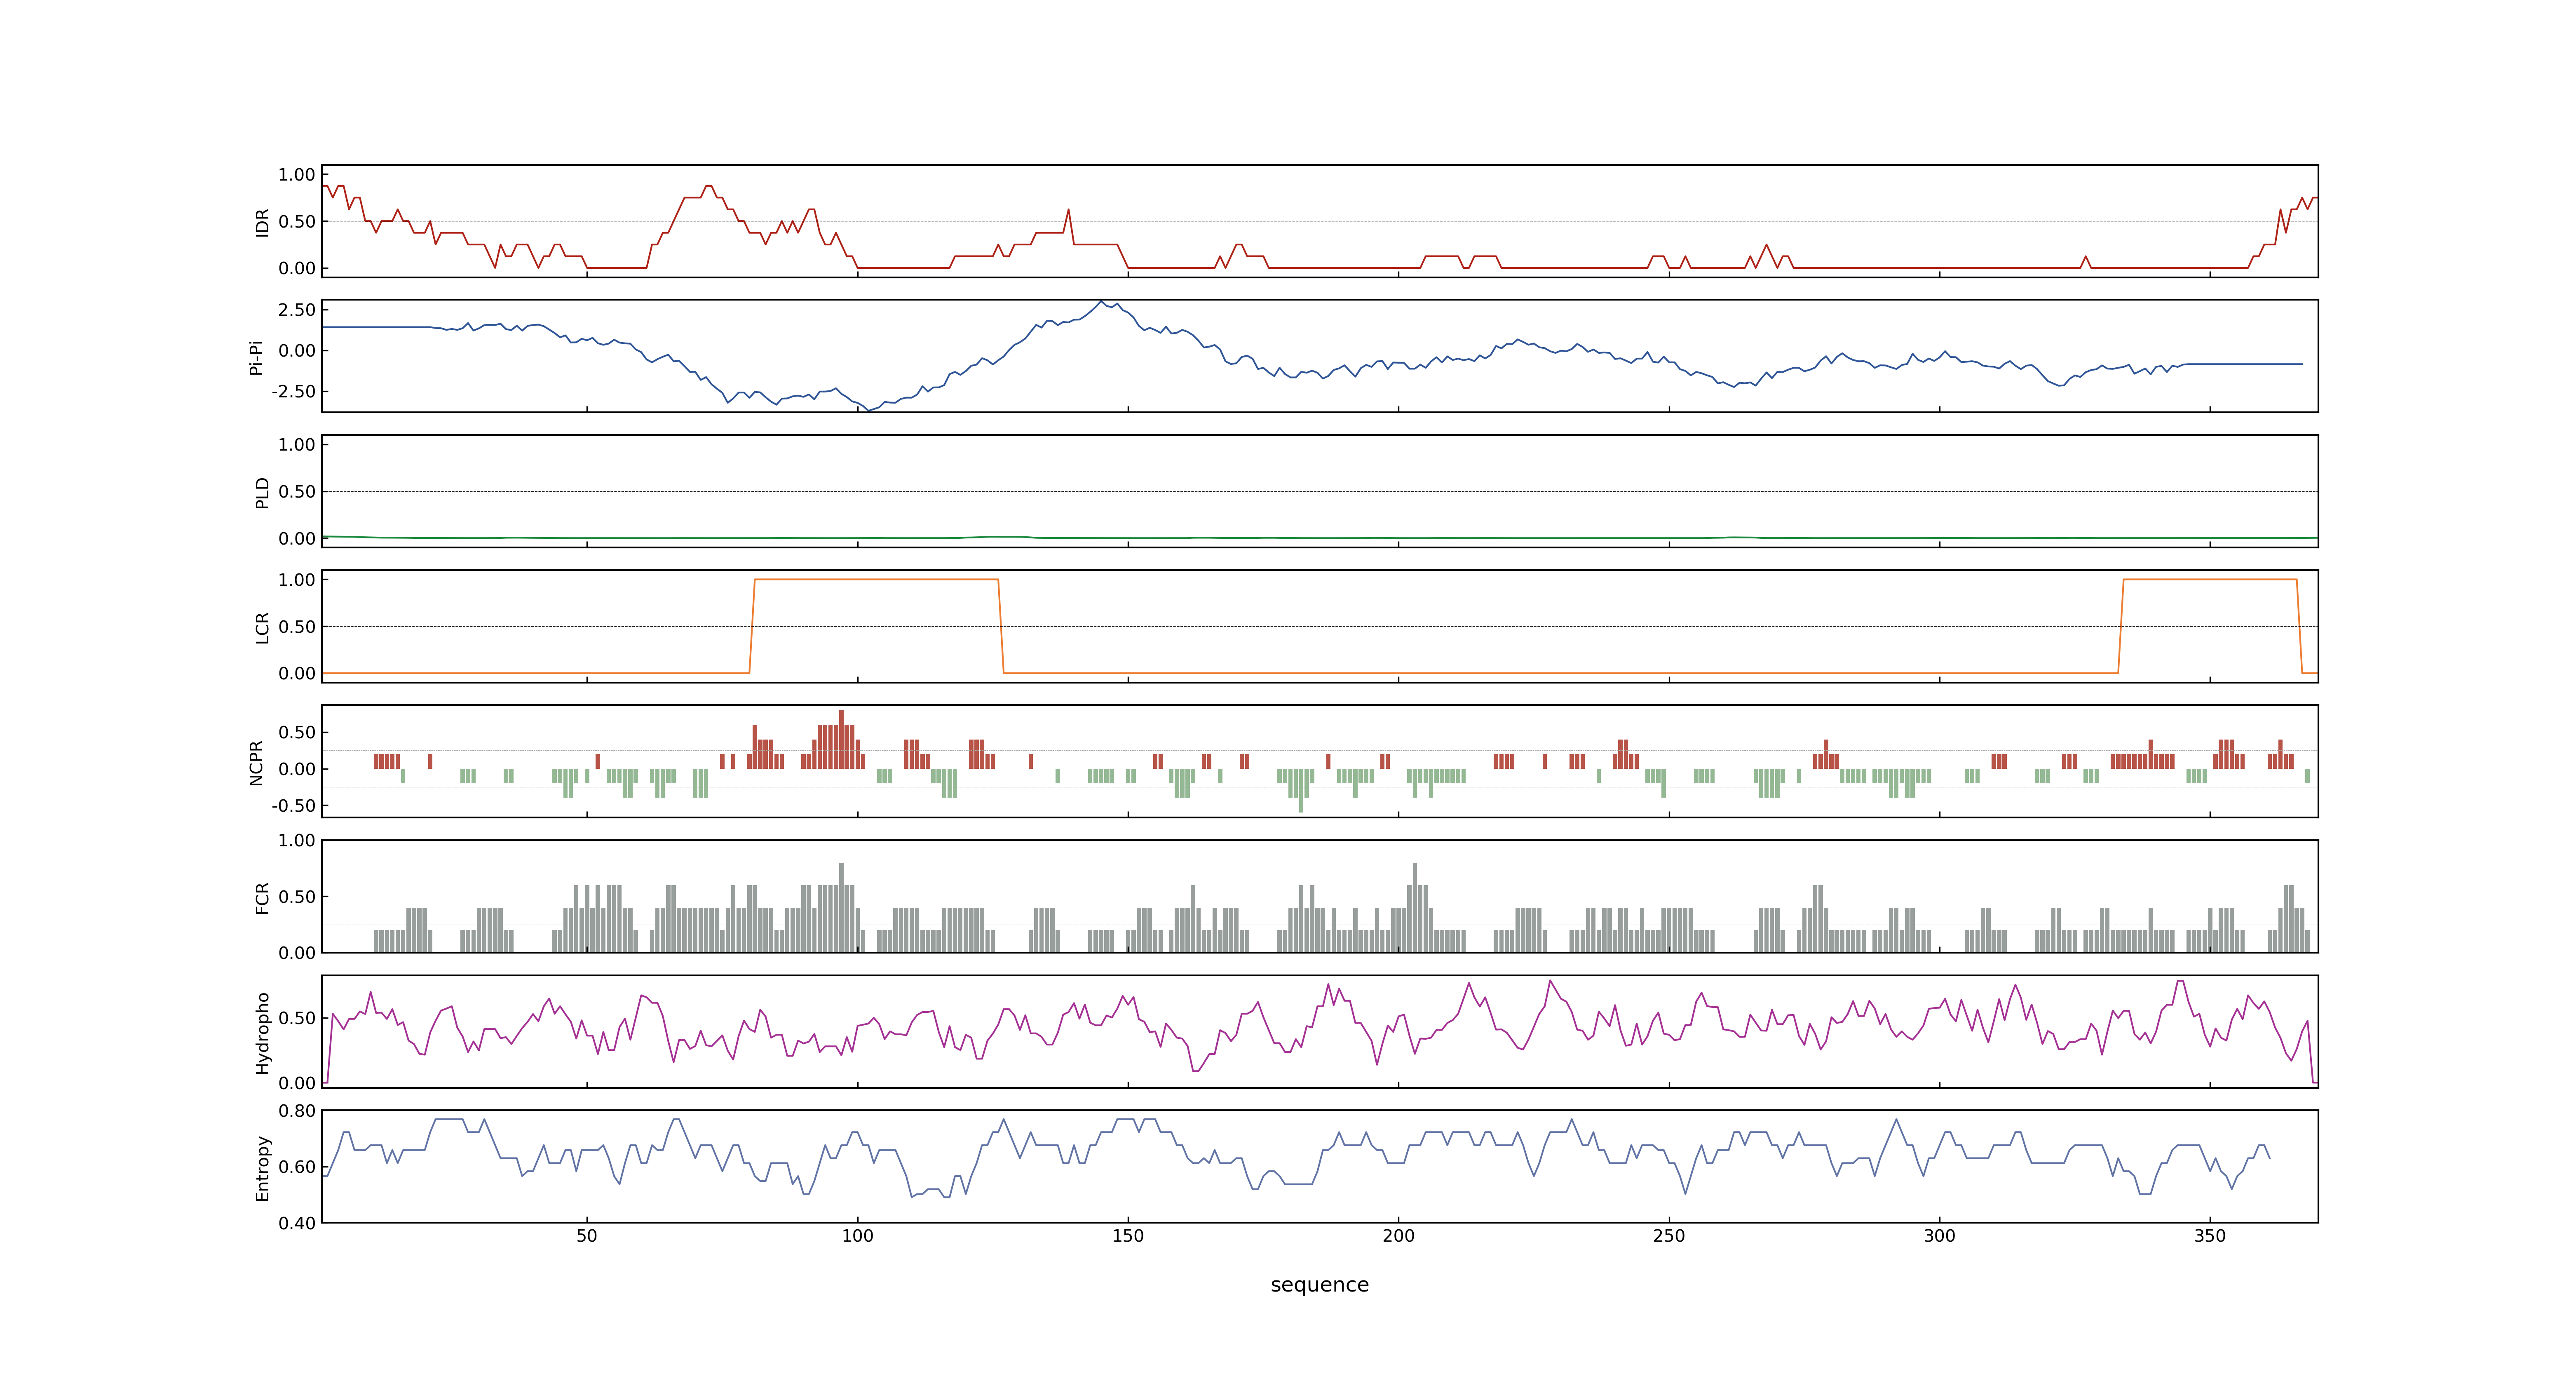Select the x-axis tick label 200
This screenshot has width=2576, height=1374.
click(x=1398, y=1236)
